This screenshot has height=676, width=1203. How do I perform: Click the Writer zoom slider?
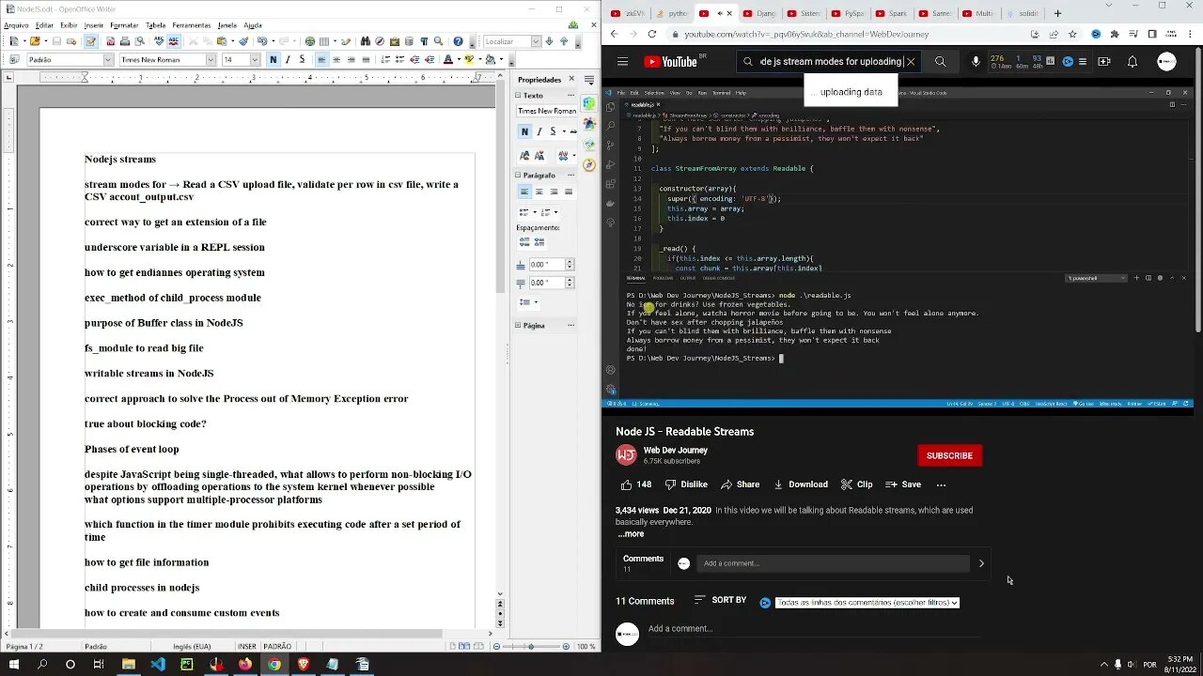click(531, 646)
